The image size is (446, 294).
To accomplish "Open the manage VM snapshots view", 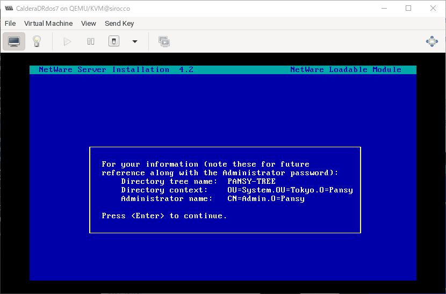I will click(164, 41).
